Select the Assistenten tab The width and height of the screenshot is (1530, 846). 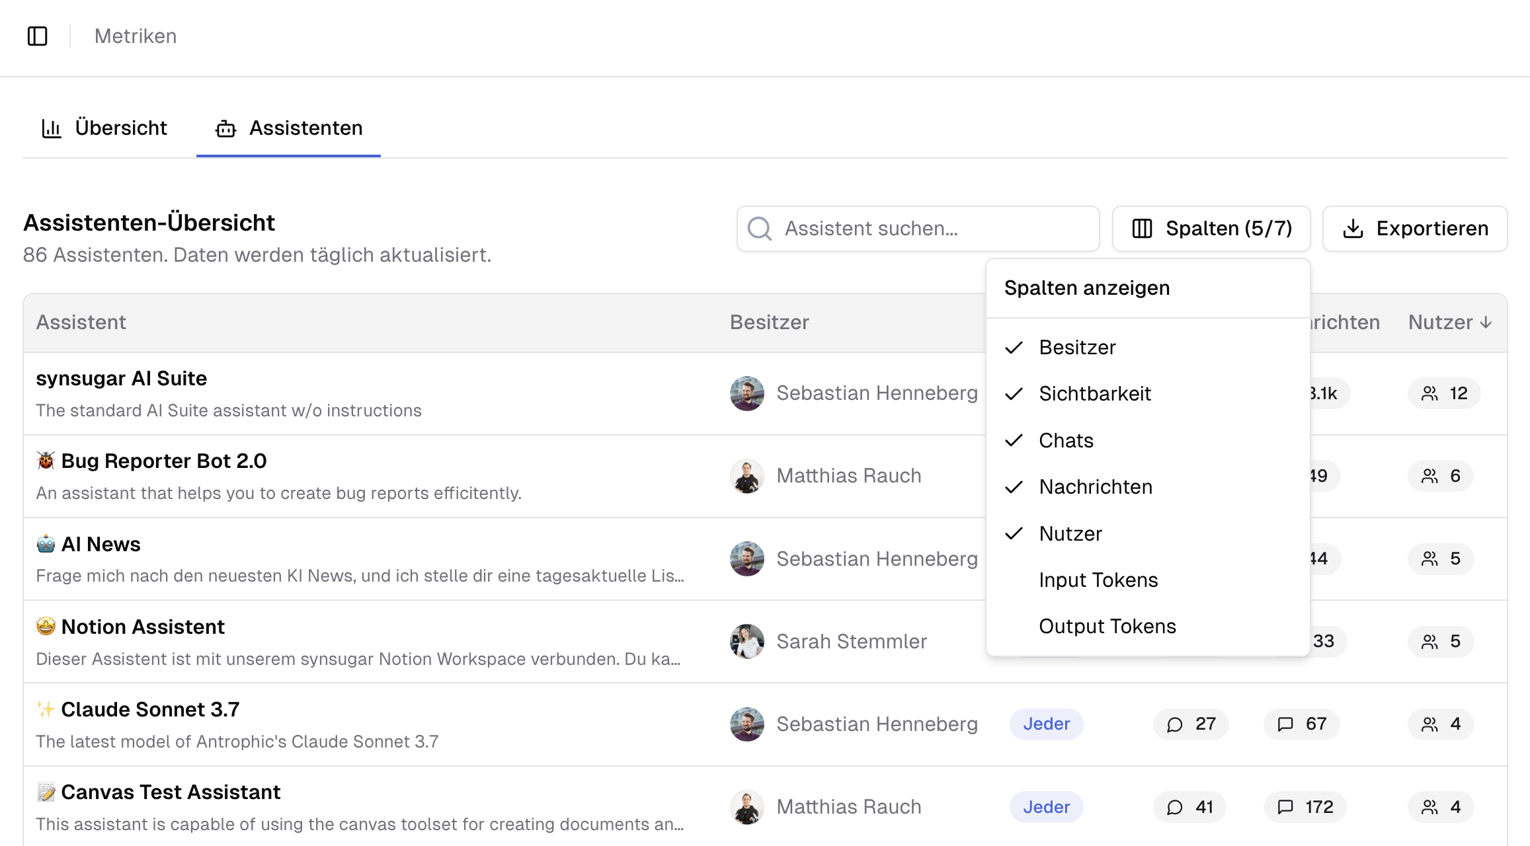305,128
